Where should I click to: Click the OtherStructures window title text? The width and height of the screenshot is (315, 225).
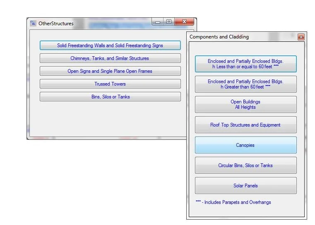point(56,24)
